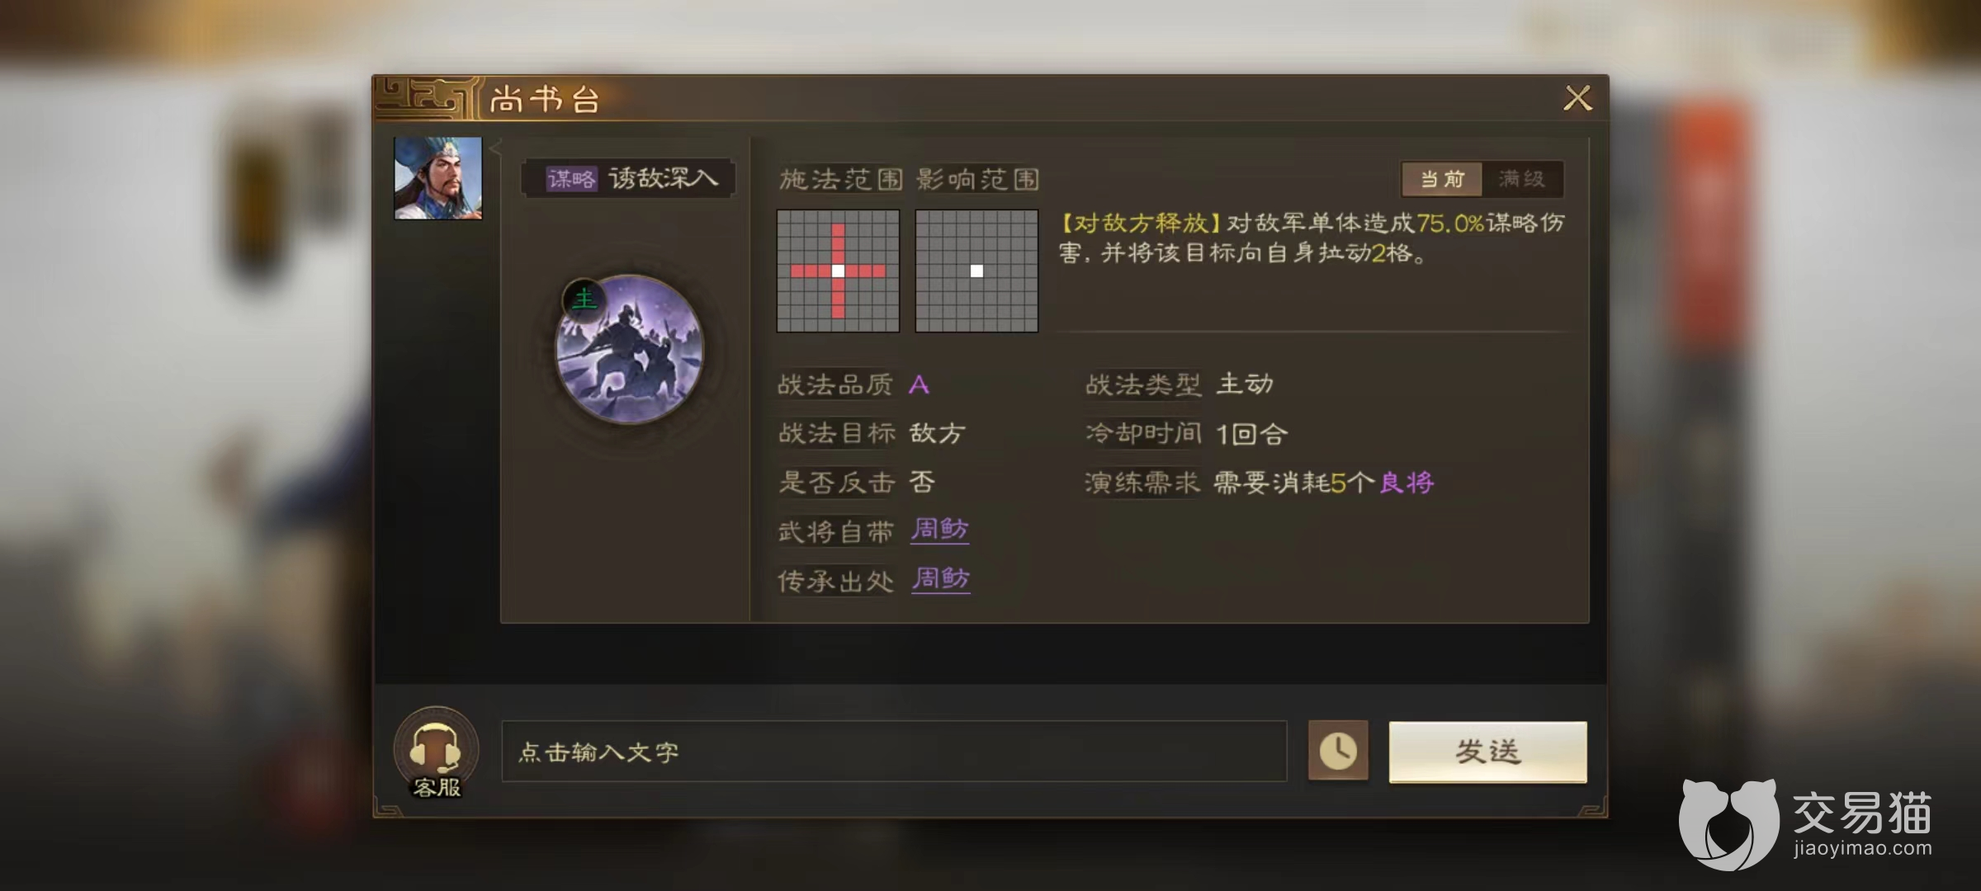Viewport: 1981px width, 891px height.
Task: Click the 尚书台 title header
Action: tap(545, 100)
